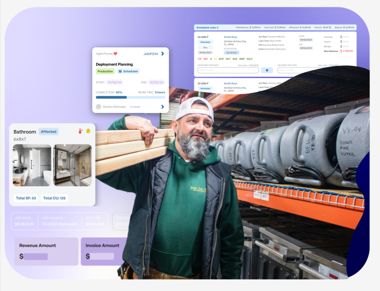Click the header Balance $15,189.64 value
Viewport: 380px width, 291px height.
pos(349,27)
